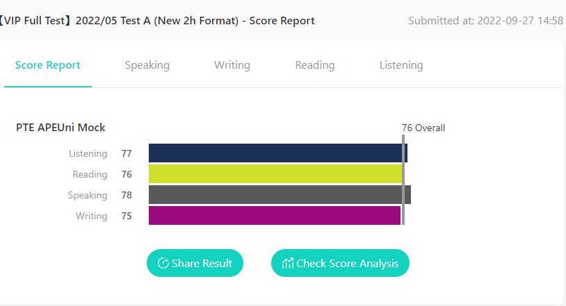Click the chart icon in Check Score Analysis
The image size is (566, 306).
point(287,263)
